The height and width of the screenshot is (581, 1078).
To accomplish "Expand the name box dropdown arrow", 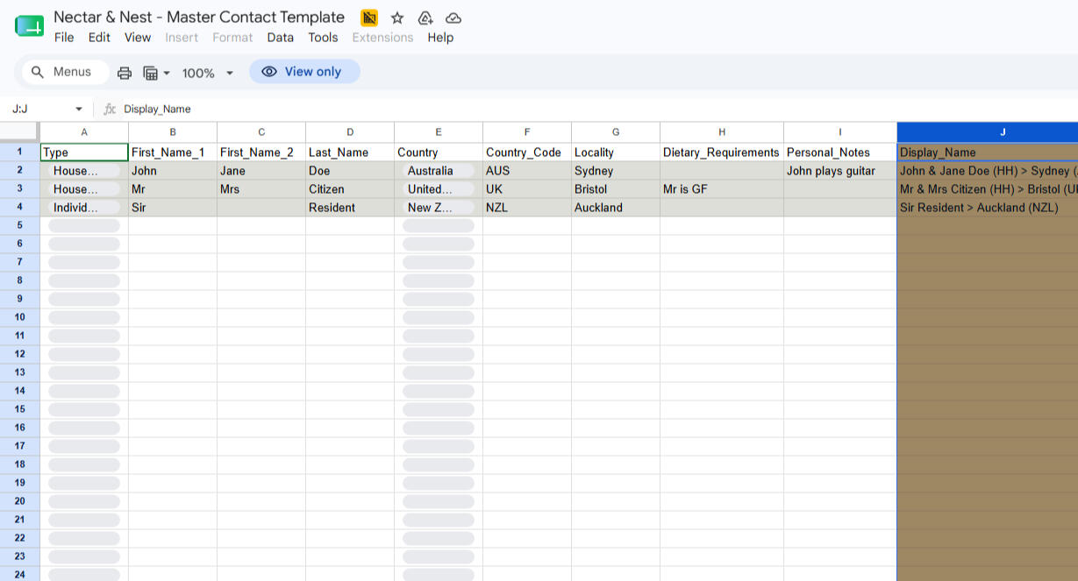I will (79, 109).
